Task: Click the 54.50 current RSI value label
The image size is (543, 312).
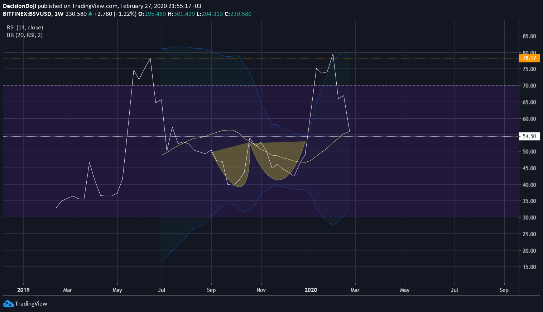Action: (x=529, y=136)
